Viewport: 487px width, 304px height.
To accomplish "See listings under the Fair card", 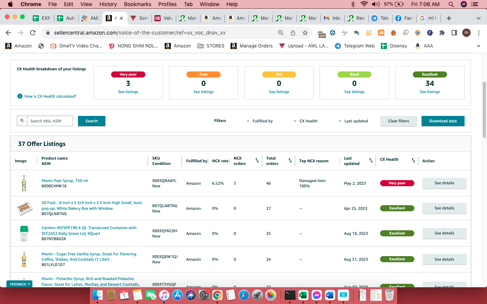I will click(x=279, y=92).
